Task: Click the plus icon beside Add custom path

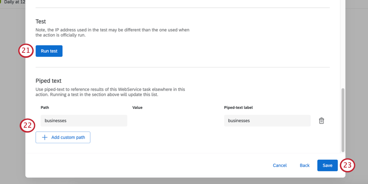Action: [45, 137]
